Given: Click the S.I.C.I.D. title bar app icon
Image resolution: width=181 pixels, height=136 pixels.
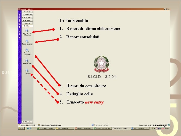Looking at the screenshot, I should (19, 9).
